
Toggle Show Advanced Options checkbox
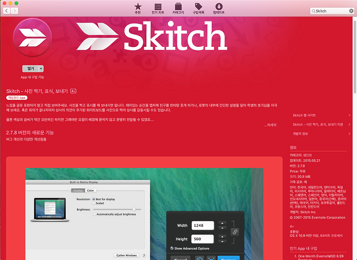pyautogui.click(x=172, y=248)
